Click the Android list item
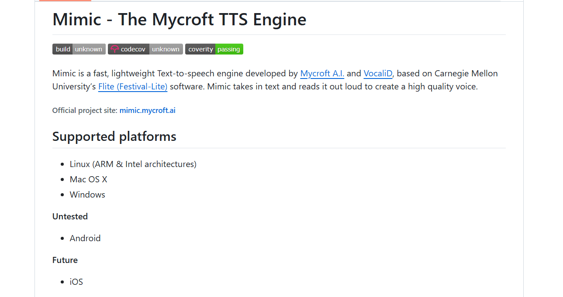The height and width of the screenshot is (297, 563). click(85, 238)
